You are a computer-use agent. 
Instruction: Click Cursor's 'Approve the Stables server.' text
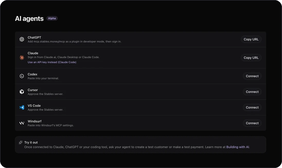click(45, 94)
